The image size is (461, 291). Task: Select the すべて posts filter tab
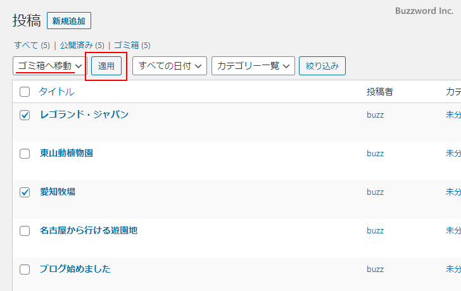pyautogui.click(x=26, y=46)
